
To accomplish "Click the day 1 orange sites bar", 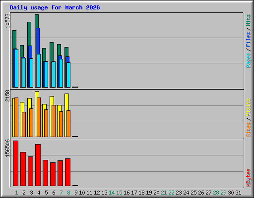I will [x=16, y=117].
